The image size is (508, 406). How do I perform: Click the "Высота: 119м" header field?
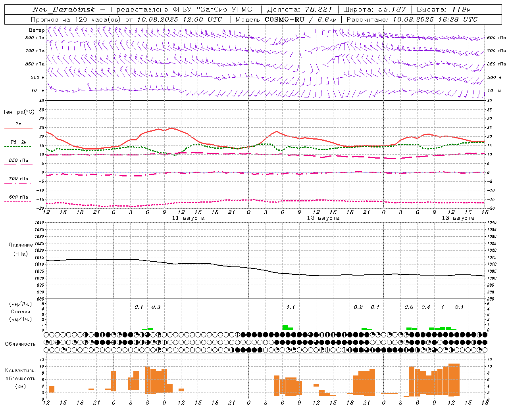click(x=444, y=10)
